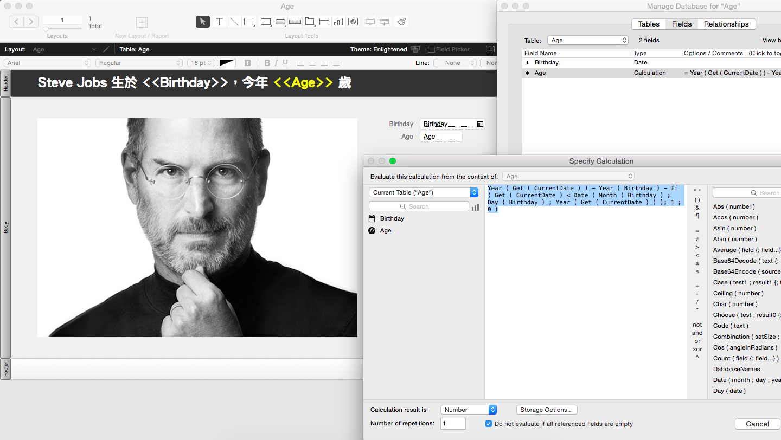
Task: Open the Regular font style dropdown
Action: click(139, 63)
